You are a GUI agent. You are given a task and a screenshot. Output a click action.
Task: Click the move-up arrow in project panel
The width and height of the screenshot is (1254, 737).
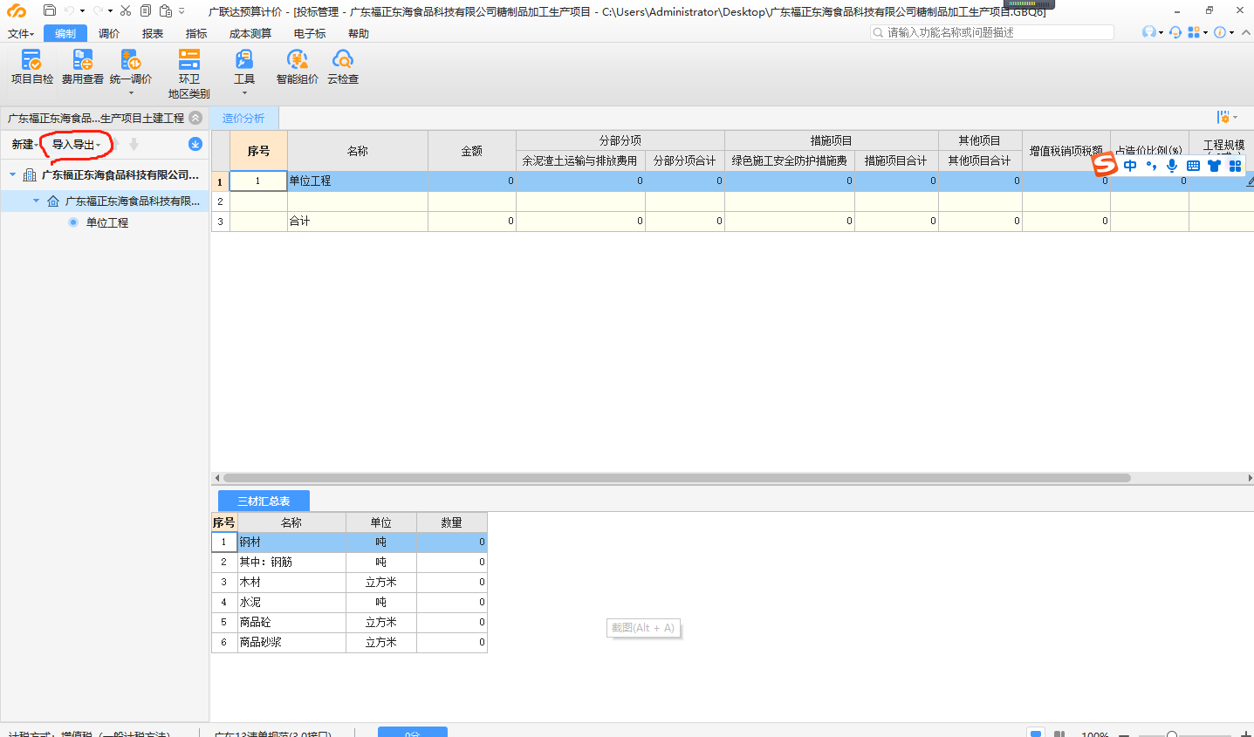(x=115, y=144)
